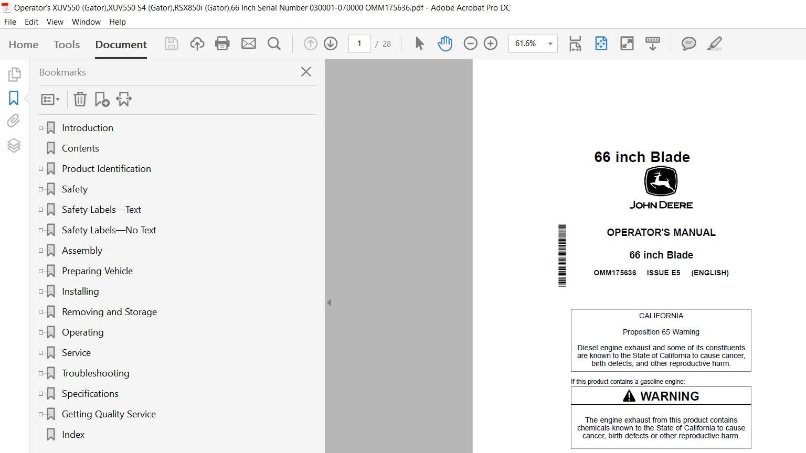The image size is (806, 453).
Task: Go to Specifications bookmark
Action: pyautogui.click(x=90, y=394)
